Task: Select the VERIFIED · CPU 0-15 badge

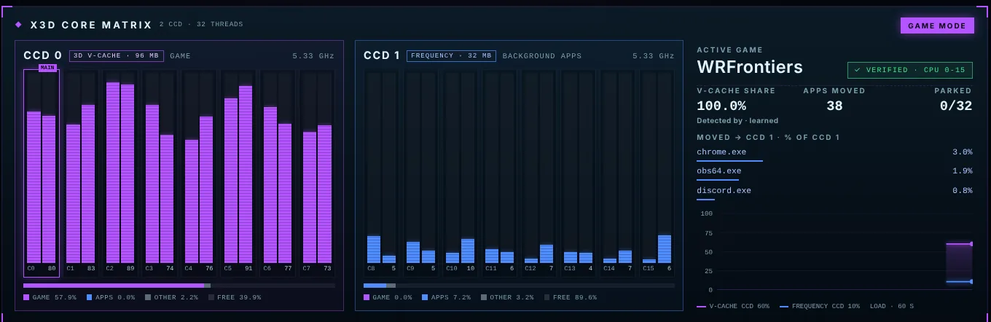Action: click(909, 70)
